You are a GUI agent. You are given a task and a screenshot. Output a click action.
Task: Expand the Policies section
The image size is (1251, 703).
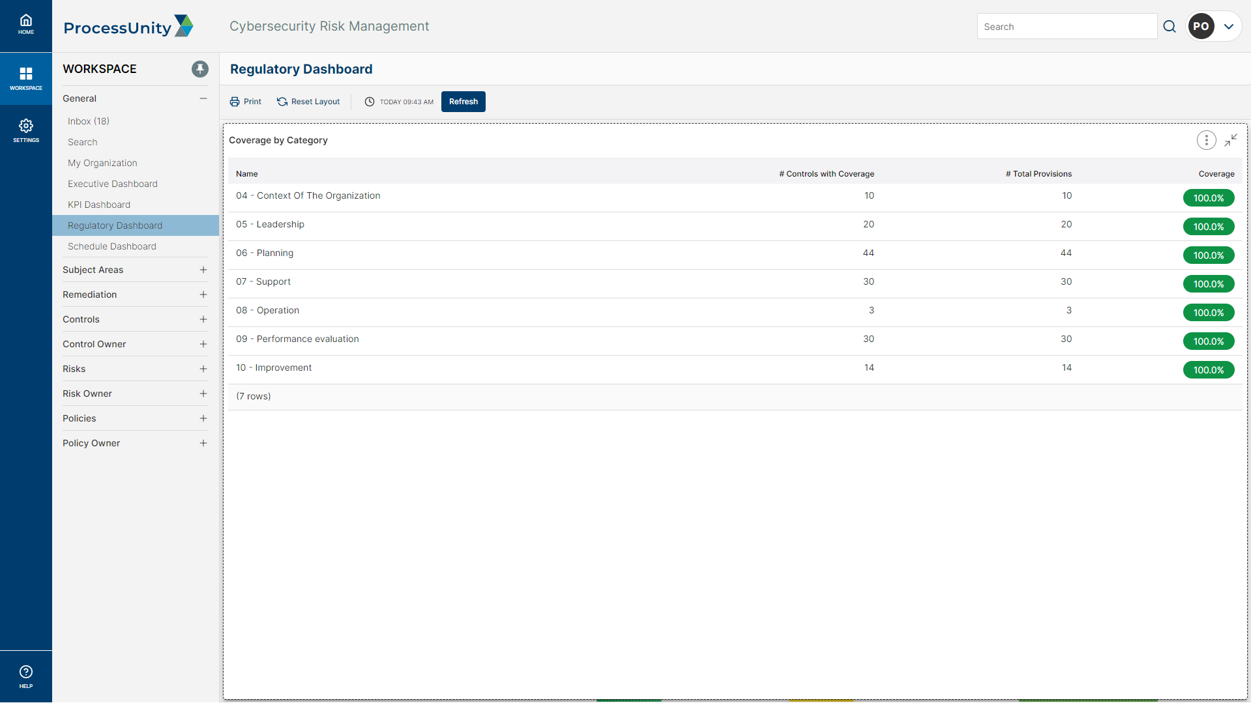click(203, 418)
